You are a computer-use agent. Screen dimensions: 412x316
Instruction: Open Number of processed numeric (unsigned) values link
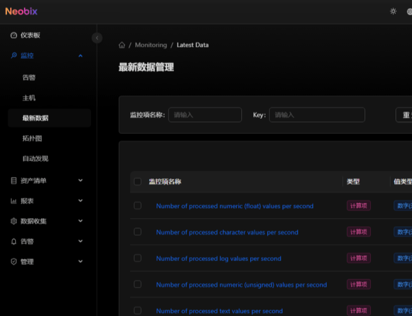click(x=241, y=284)
